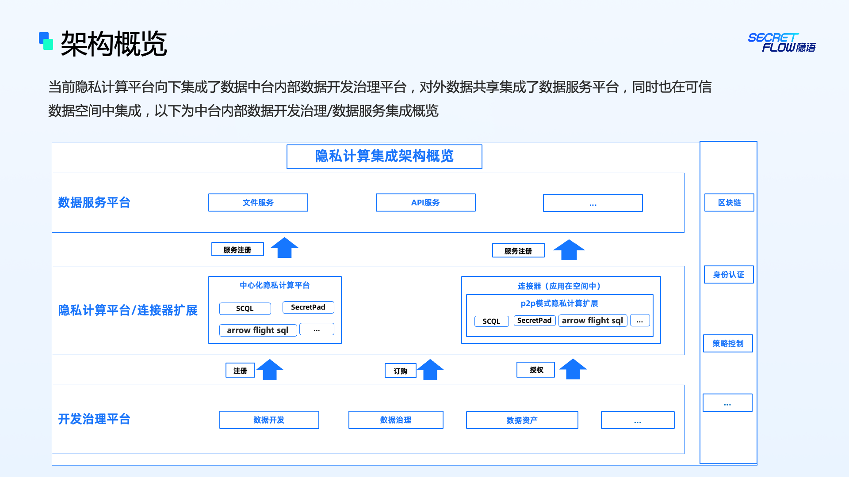Click the 订购 label box
The width and height of the screenshot is (849, 477).
400,371
